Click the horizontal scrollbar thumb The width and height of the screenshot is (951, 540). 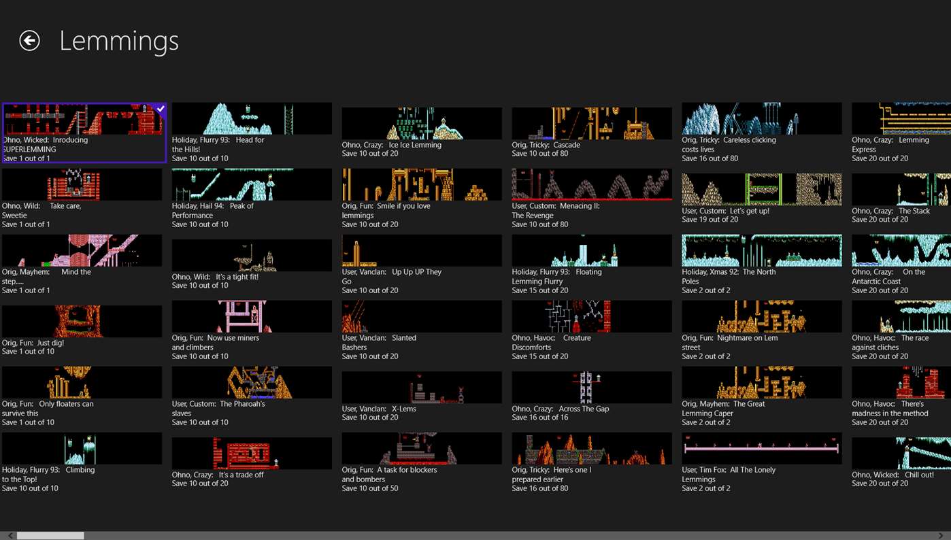click(50, 536)
